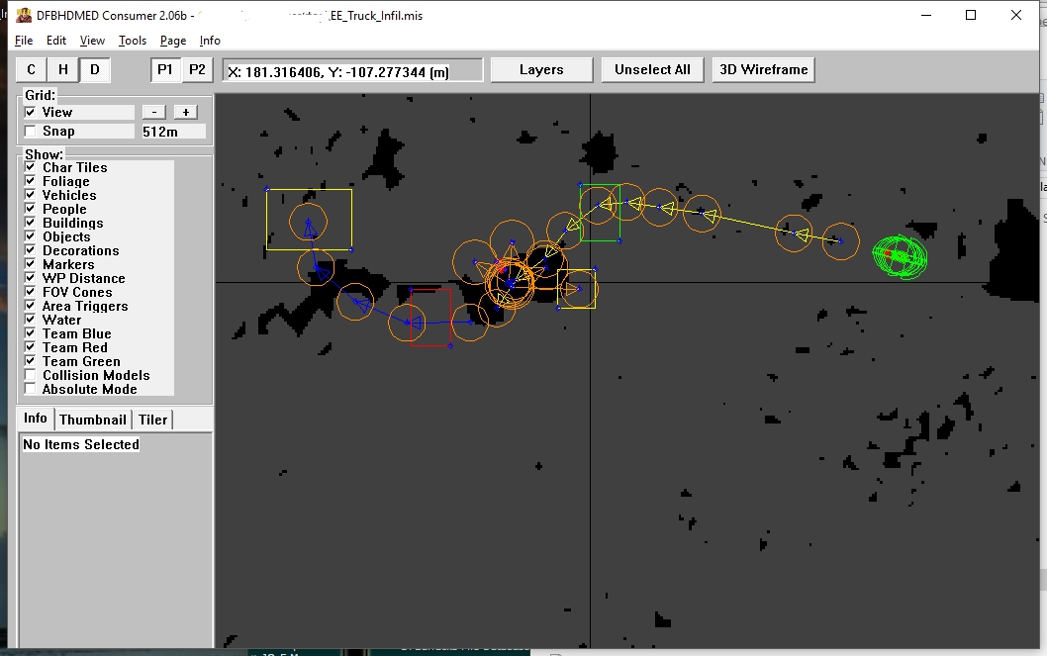Decrease grid size with minus button
The width and height of the screenshot is (1047, 656).
(x=154, y=112)
